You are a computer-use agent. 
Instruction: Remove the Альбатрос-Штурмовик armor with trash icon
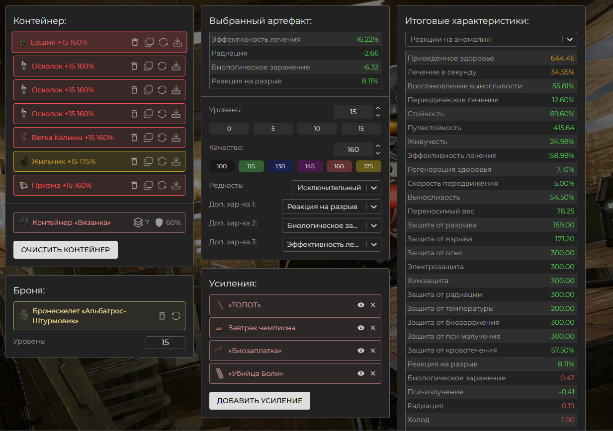[162, 316]
